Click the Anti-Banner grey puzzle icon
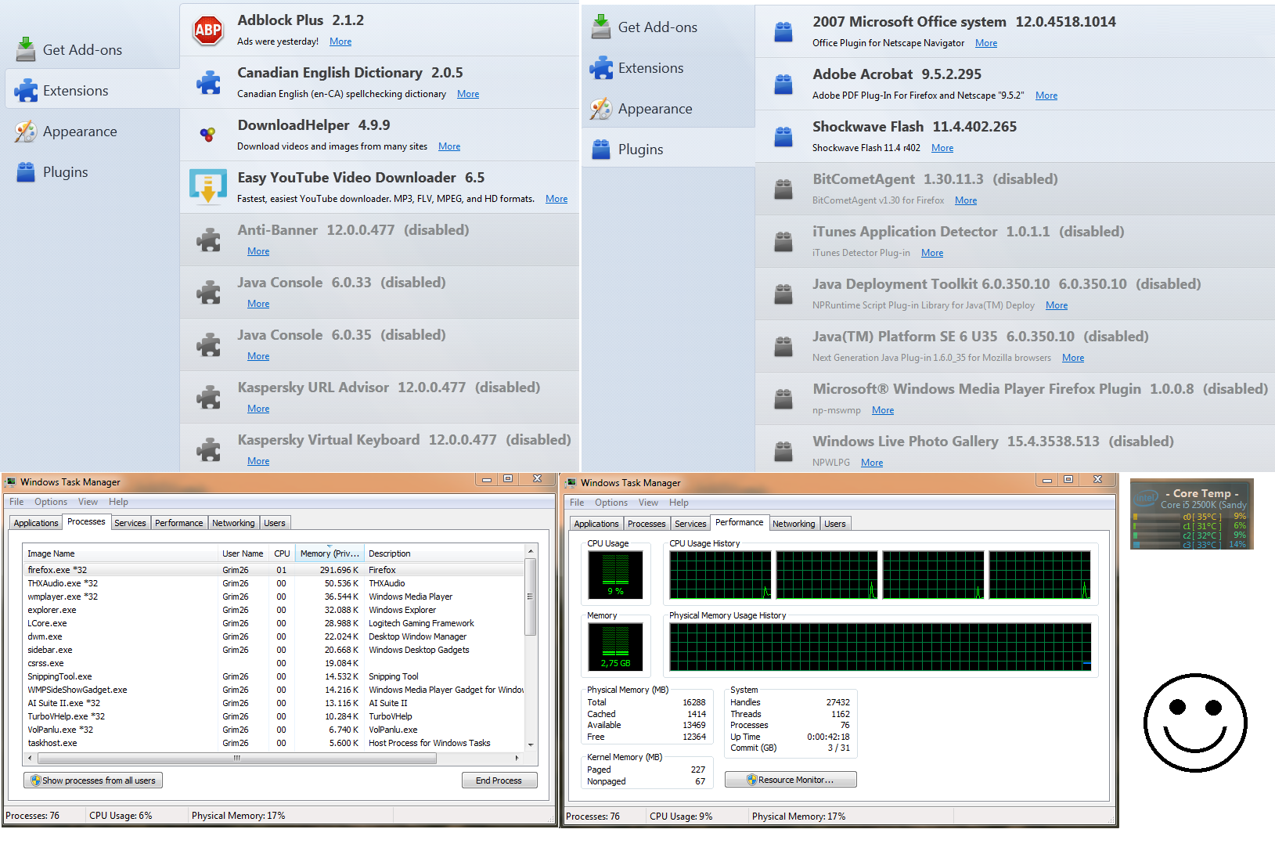Screen dimensions: 1275x858 (208, 240)
